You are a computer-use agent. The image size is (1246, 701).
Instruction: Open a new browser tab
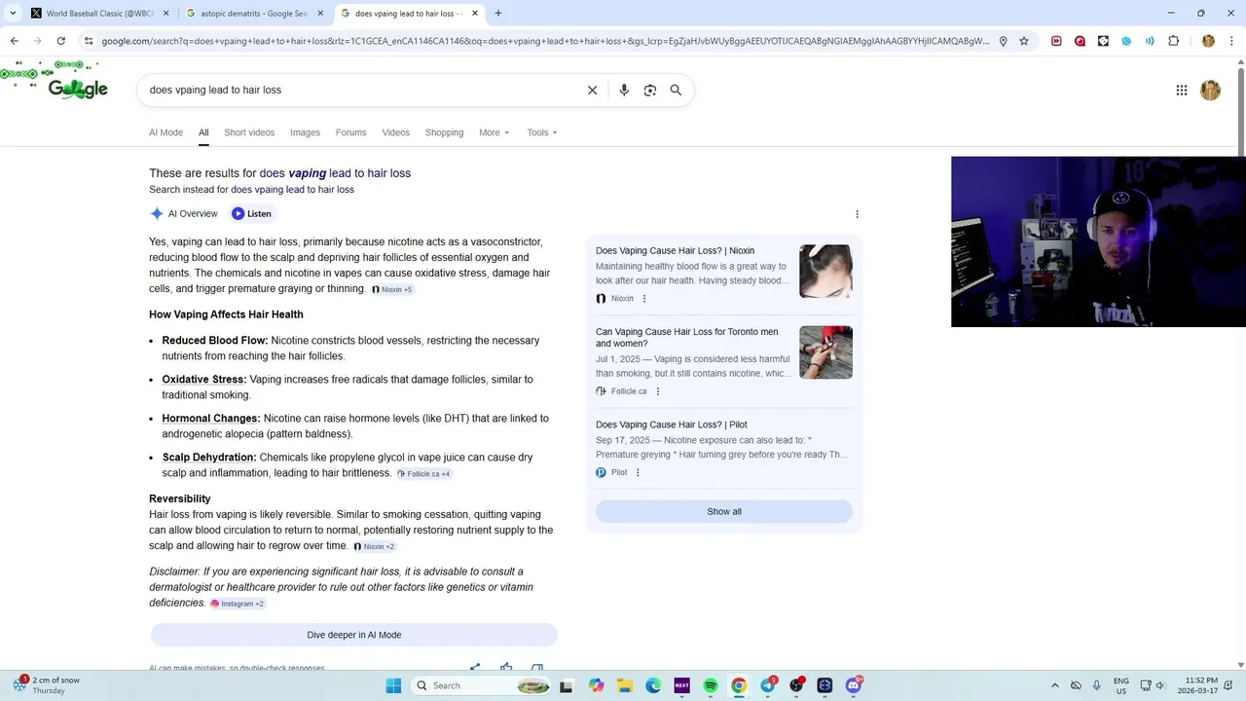497,14
